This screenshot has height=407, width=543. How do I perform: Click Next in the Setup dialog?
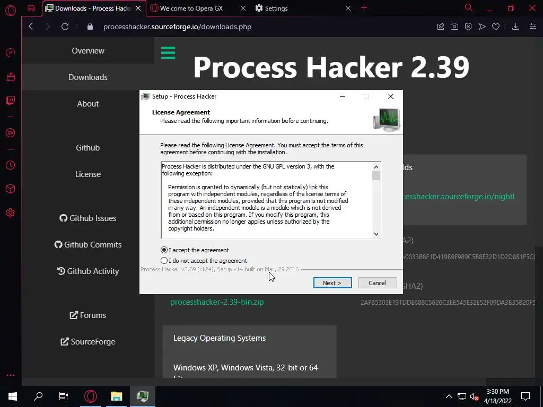[x=332, y=283]
